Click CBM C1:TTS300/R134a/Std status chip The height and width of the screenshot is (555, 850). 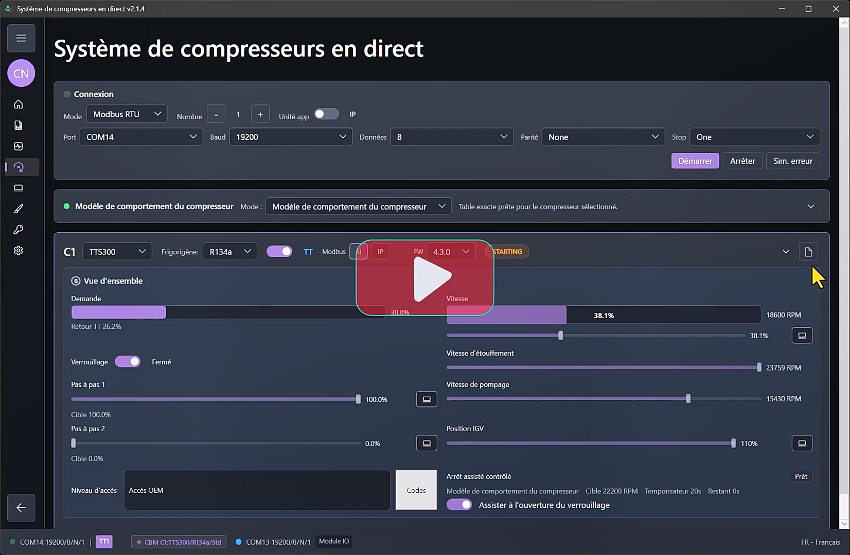pos(179,542)
